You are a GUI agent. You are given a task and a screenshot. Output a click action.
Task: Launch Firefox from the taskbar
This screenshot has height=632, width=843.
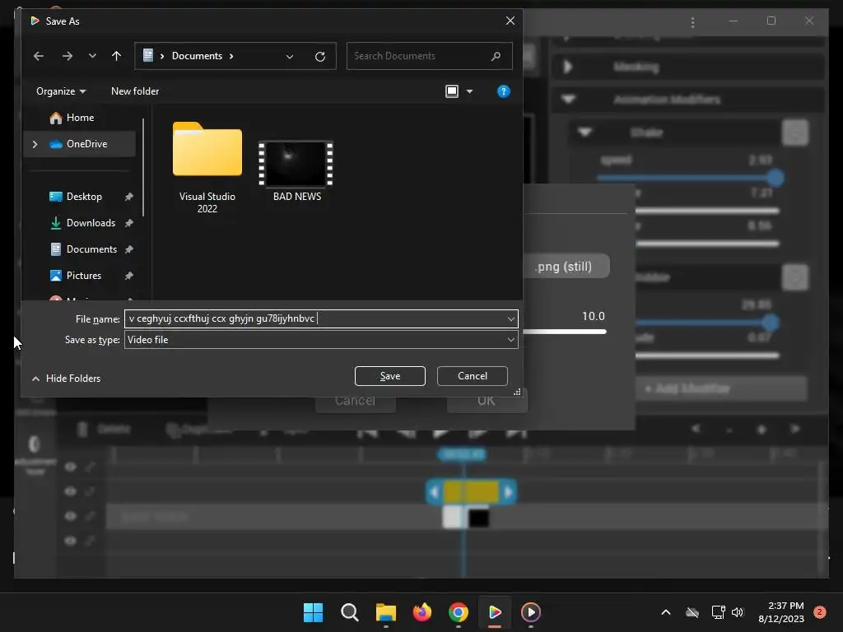click(422, 612)
